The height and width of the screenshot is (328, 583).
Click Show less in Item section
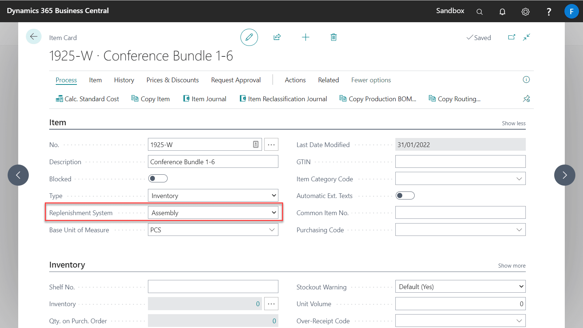pyautogui.click(x=514, y=123)
